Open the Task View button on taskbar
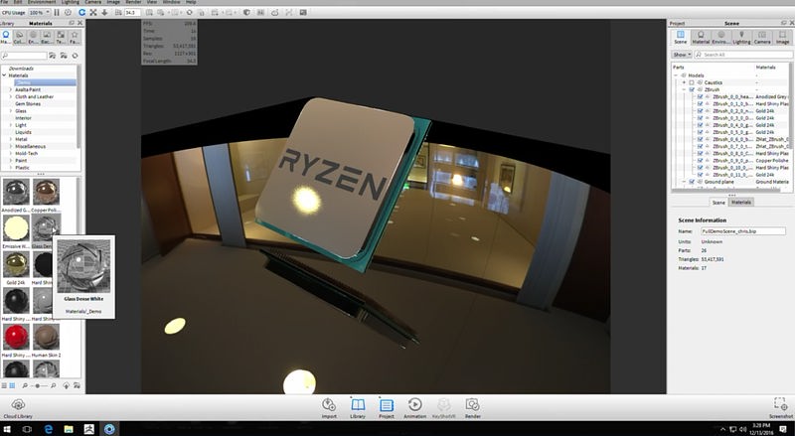 [x=28, y=429]
